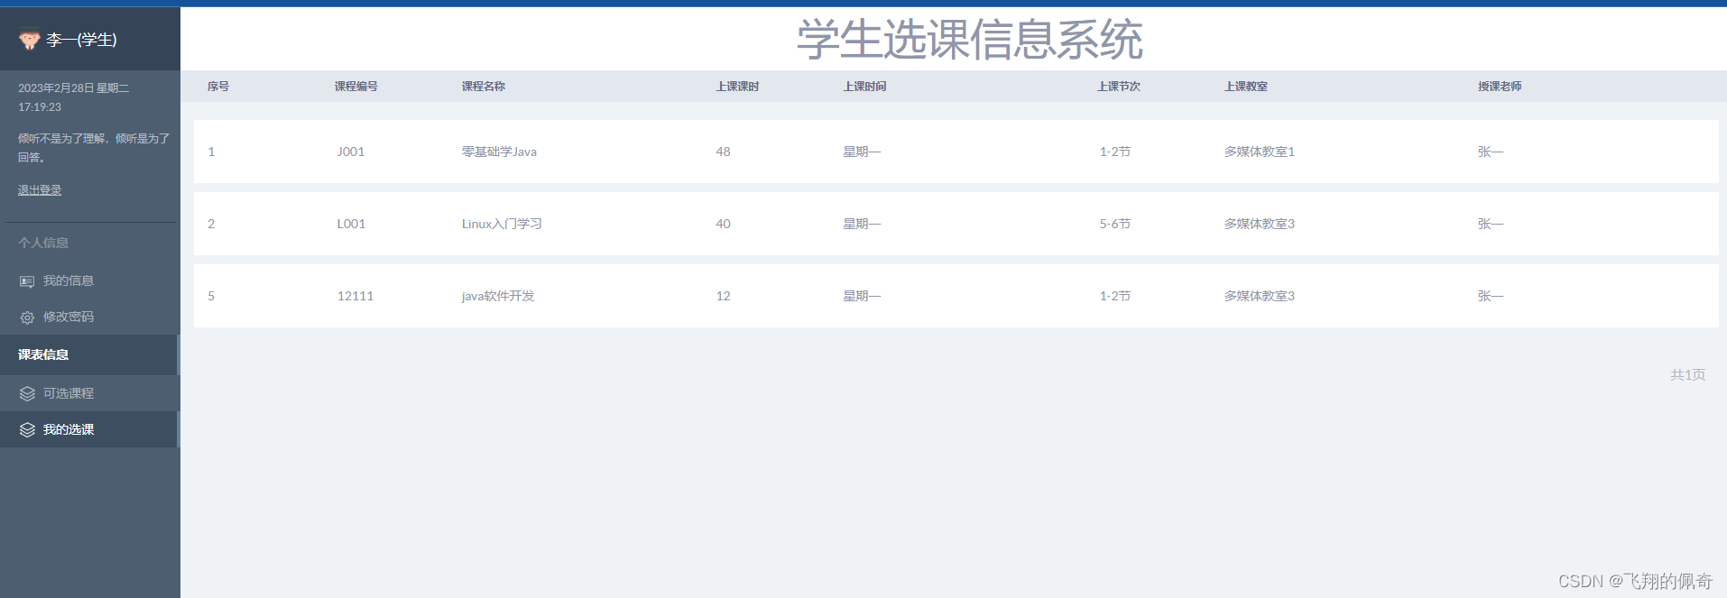Click course code L001
Viewport: 1727px width, 598px height.
[x=351, y=224]
